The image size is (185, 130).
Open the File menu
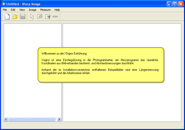(5, 10)
